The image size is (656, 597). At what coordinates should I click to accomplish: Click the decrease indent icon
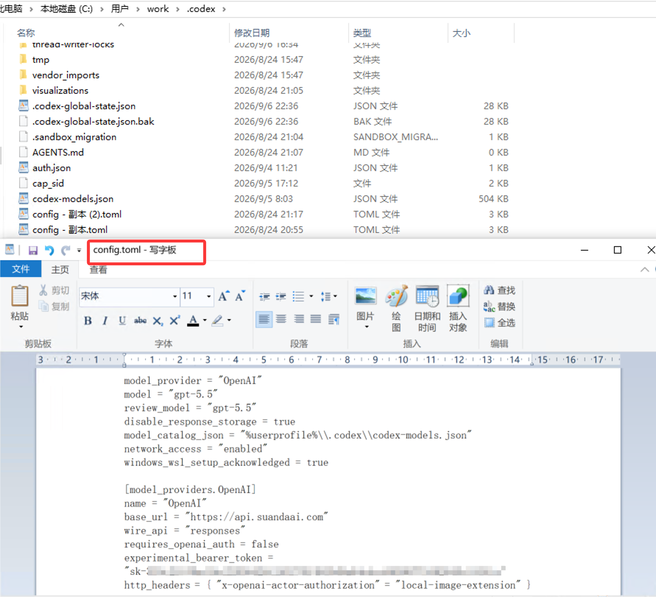264,296
